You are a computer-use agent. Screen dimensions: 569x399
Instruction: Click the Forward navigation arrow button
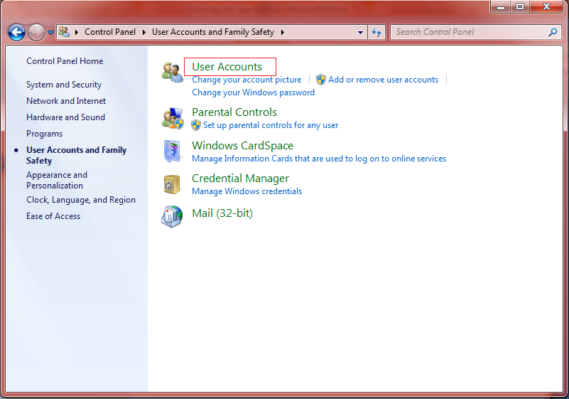point(36,32)
